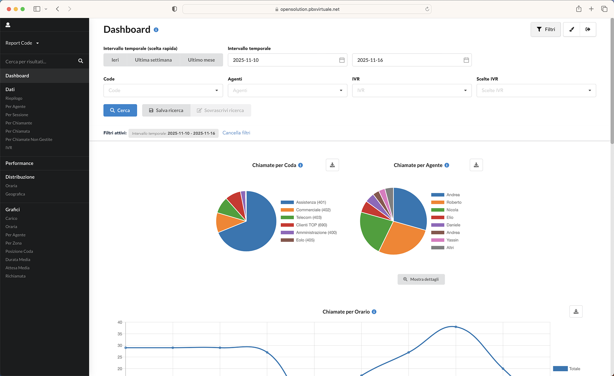This screenshot has height=376, width=614.
Task: Open the Dashboard info icon
Action: (156, 30)
